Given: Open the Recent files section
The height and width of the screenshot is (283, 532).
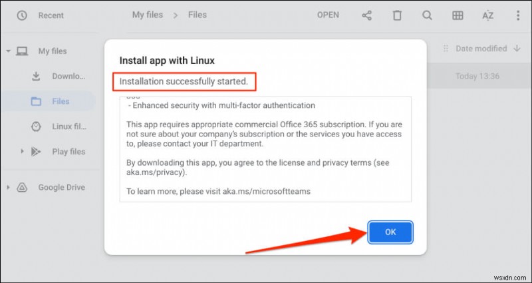Looking at the screenshot, I should [51, 15].
